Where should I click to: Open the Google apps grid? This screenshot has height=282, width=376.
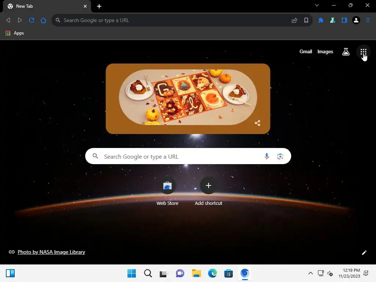pyautogui.click(x=363, y=52)
